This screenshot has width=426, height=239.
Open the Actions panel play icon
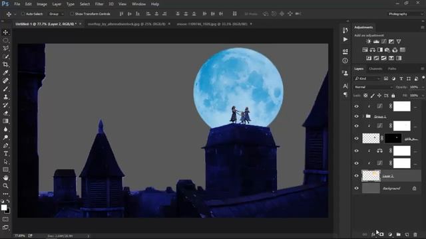[345, 40]
